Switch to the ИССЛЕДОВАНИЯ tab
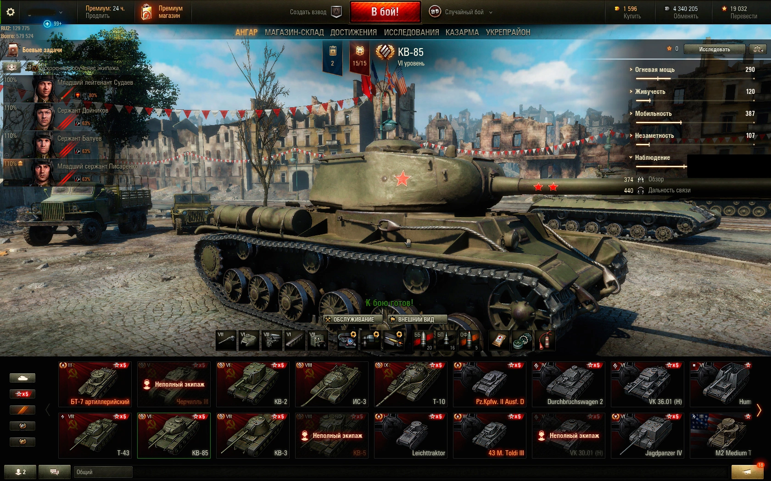 coord(411,33)
